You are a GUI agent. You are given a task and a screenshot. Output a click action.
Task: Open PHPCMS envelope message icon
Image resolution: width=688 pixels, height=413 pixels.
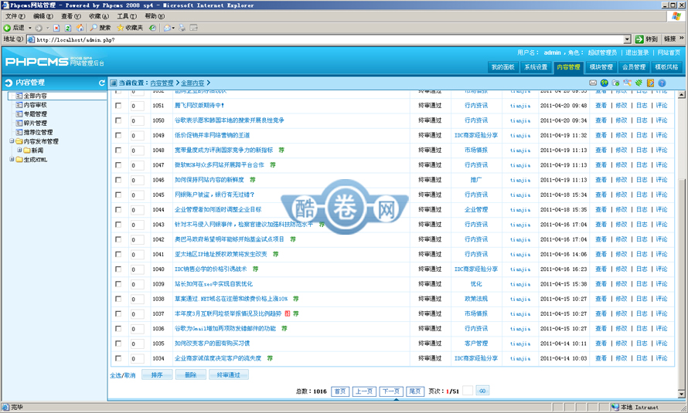tap(593, 83)
